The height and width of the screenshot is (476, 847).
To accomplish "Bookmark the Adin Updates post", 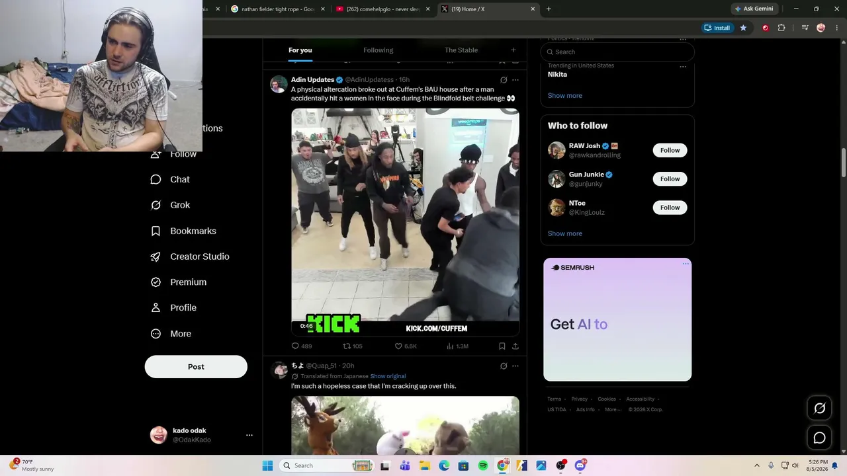I will (502, 346).
